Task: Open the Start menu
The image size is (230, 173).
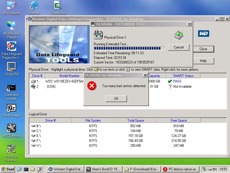Action: pos(8,169)
